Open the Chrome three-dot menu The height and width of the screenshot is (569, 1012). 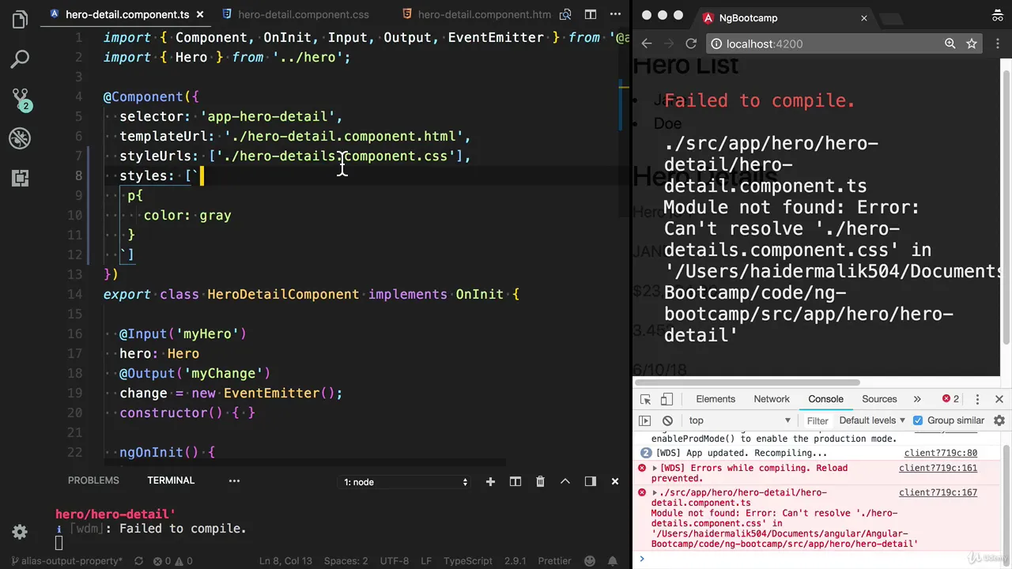(999, 44)
